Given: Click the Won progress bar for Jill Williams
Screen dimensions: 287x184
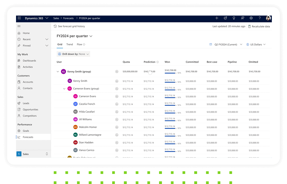Looking at the screenshot, I should pos(170,121).
